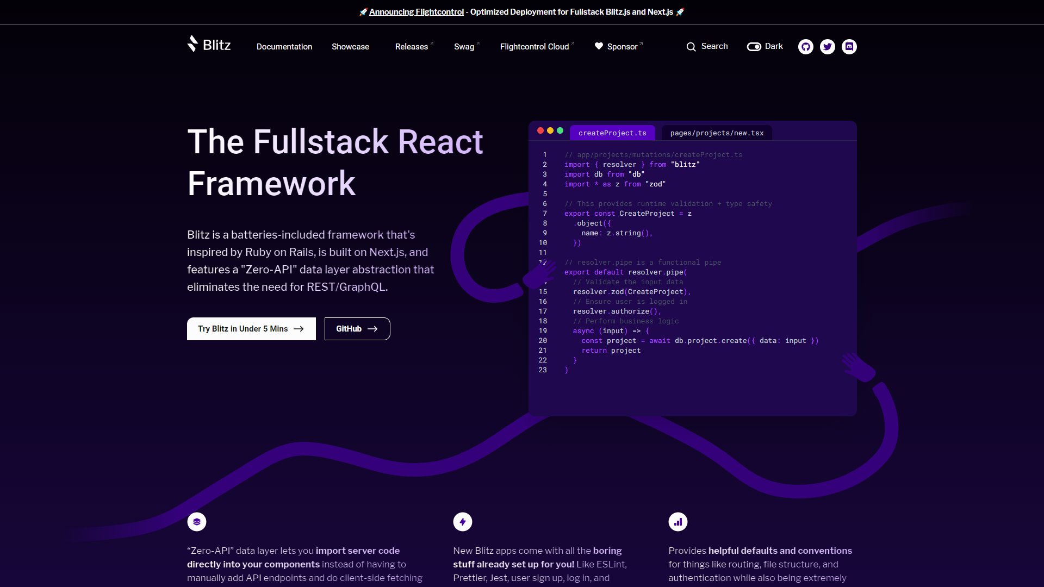Click the Sponsor heart icon
The width and height of the screenshot is (1044, 587).
tap(599, 46)
